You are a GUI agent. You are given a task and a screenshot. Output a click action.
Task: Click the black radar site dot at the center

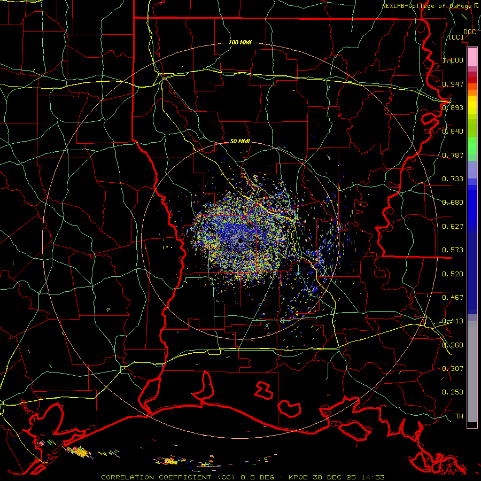point(240,241)
